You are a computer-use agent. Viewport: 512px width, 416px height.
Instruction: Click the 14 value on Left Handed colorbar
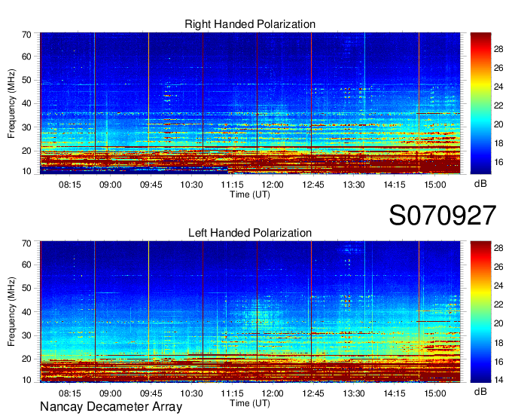pos(498,380)
